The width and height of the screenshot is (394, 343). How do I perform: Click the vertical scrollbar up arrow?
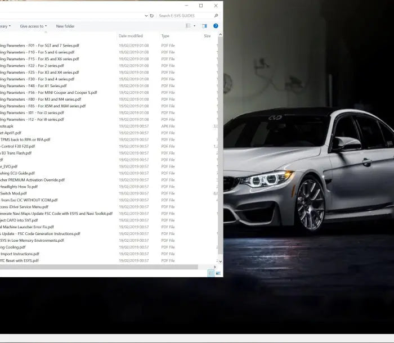221,34
